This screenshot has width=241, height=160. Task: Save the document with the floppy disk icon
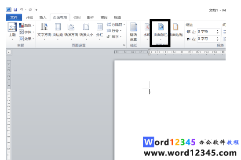15,10
